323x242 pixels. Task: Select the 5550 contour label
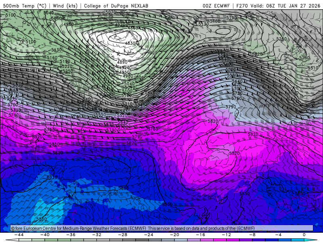(101, 115)
